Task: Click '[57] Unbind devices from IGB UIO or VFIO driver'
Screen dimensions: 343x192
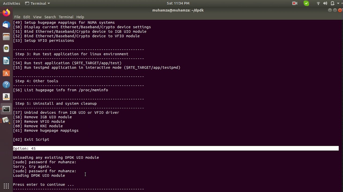Action: pyautogui.click(x=66, y=113)
